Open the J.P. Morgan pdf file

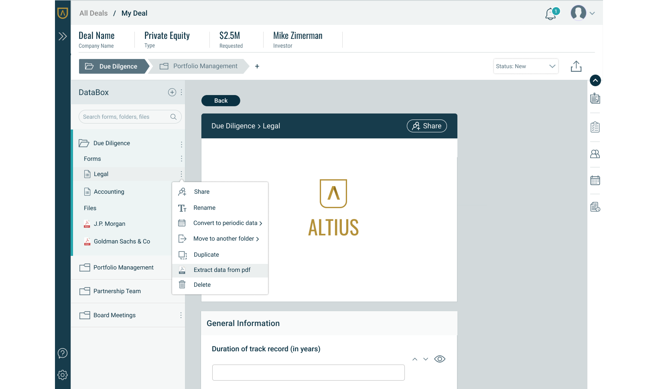point(110,224)
